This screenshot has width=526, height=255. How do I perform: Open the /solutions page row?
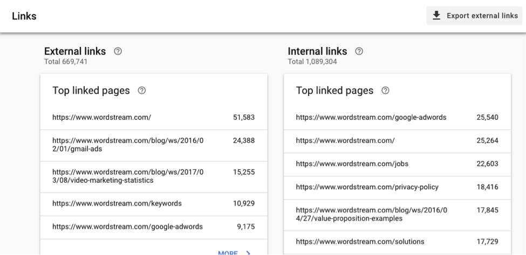click(x=397, y=242)
